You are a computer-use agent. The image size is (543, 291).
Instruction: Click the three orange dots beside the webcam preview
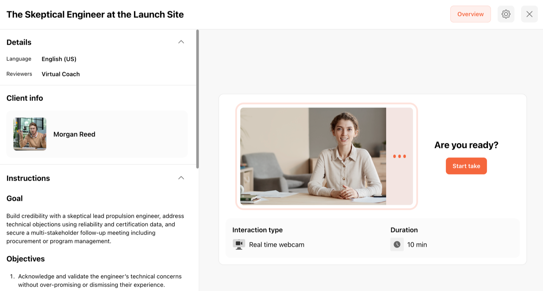click(399, 156)
